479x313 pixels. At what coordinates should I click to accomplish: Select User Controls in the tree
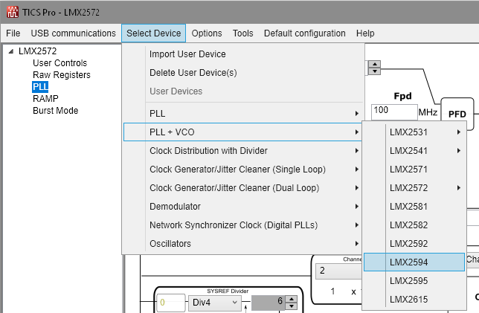point(60,63)
